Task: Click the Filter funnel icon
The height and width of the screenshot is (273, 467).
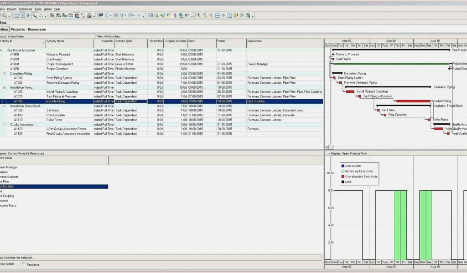Action: click(x=121, y=15)
